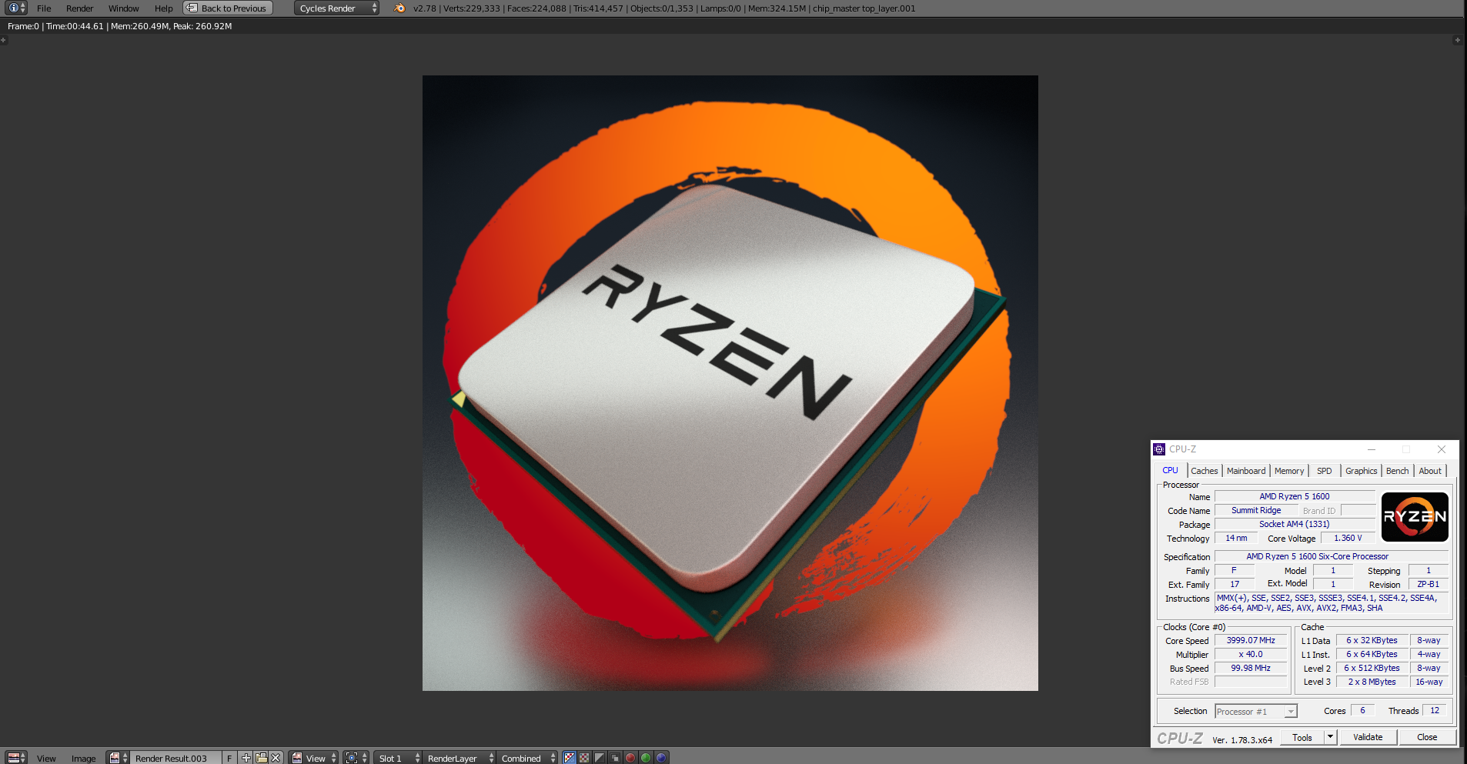
Task: Switch to the Bench tab in CPU-Z
Action: 1397,471
